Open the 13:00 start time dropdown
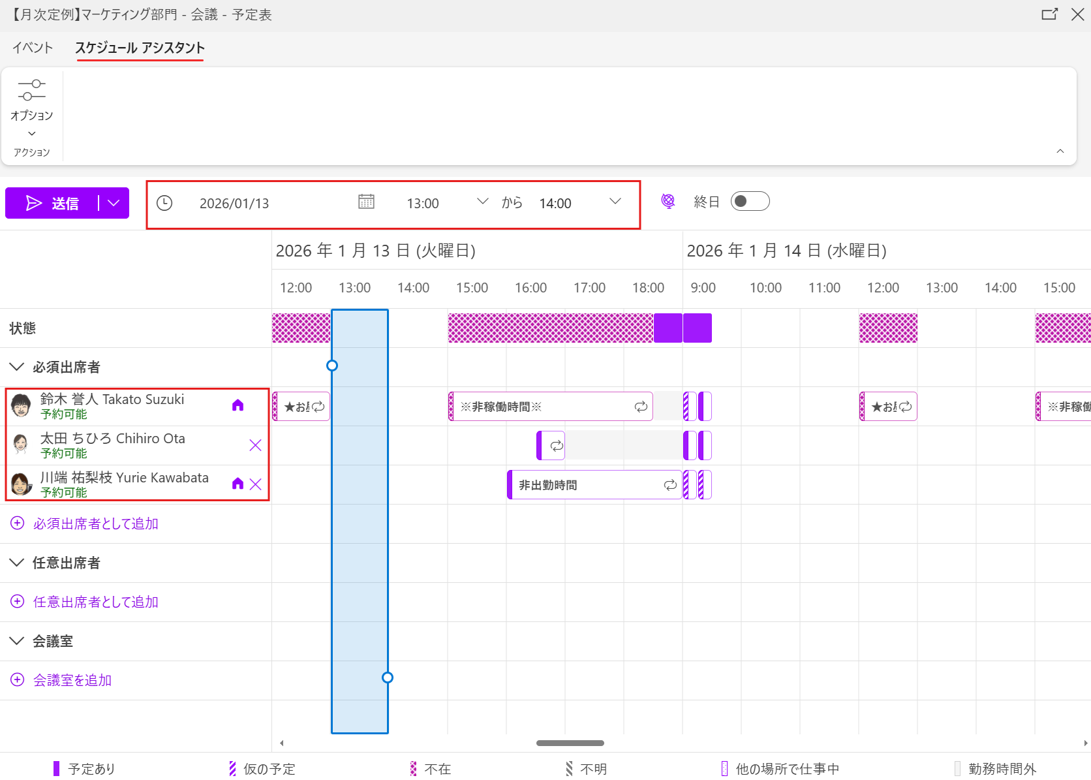The width and height of the screenshot is (1091, 780). pos(482,202)
